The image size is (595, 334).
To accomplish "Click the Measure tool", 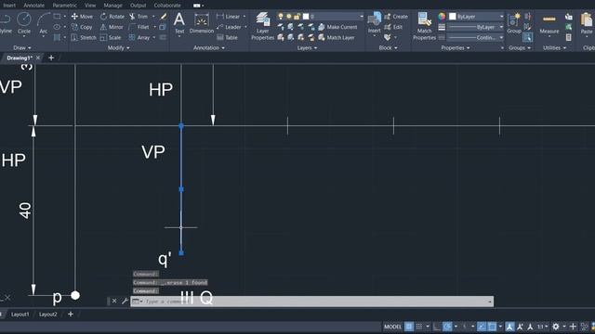I will pos(549,24).
